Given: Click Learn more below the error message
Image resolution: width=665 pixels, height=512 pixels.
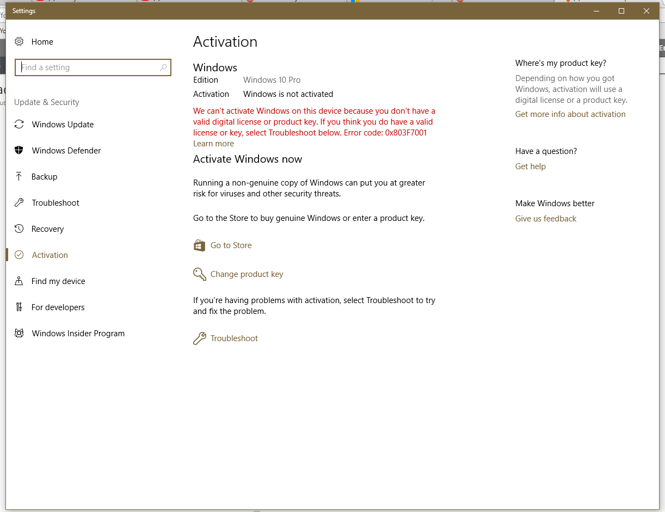Looking at the screenshot, I should tap(213, 144).
